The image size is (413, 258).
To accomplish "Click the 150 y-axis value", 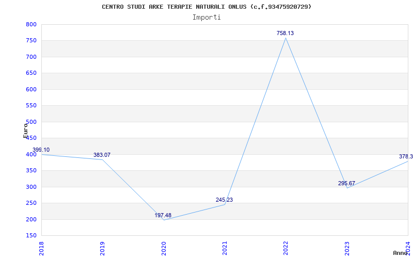I will click(x=31, y=236).
